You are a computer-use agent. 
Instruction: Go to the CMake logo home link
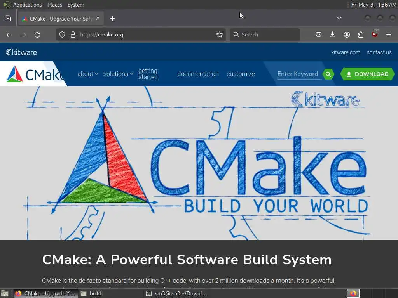point(33,74)
